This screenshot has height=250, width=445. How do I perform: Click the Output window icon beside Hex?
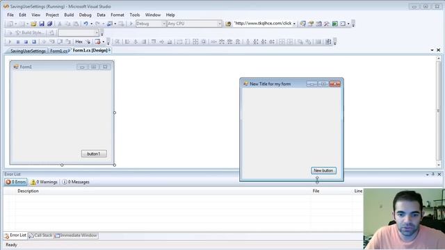pos(88,42)
